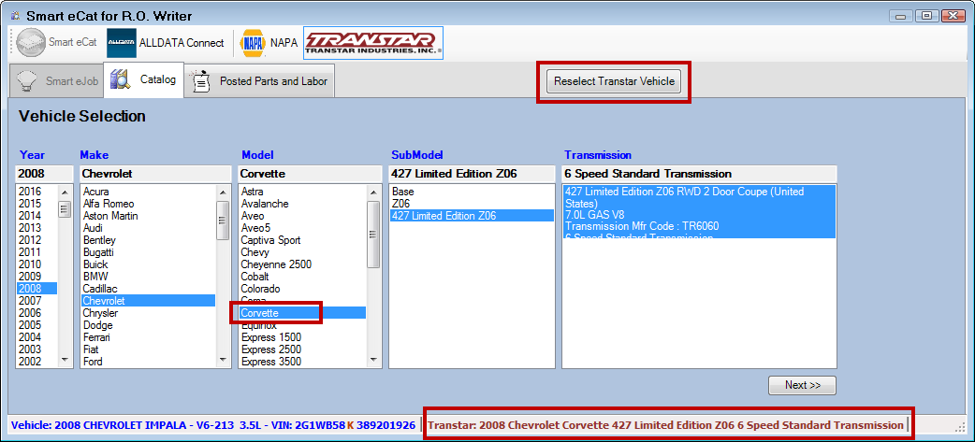Open Posted Parts and Labor tab
This screenshot has height=442, width=975.
point(272,81)
